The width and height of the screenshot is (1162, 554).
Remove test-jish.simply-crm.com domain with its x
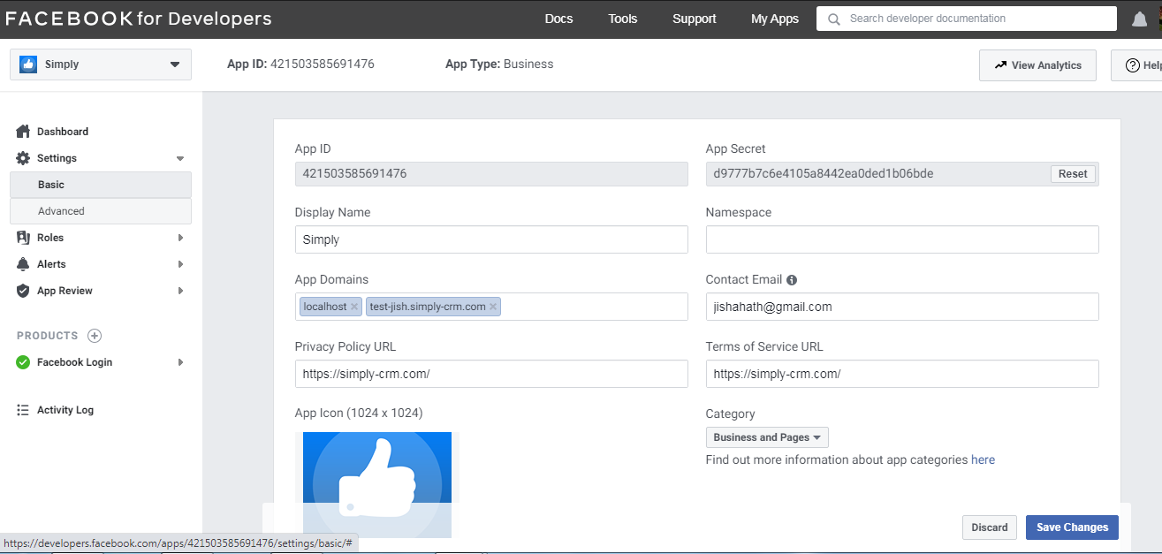click(x=493, y=307)
